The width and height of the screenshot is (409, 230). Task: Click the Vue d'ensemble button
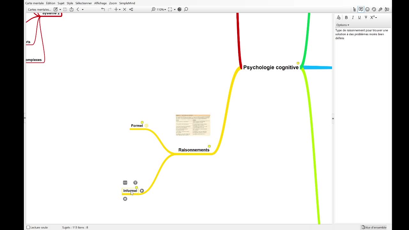click(x=374, y=227)
